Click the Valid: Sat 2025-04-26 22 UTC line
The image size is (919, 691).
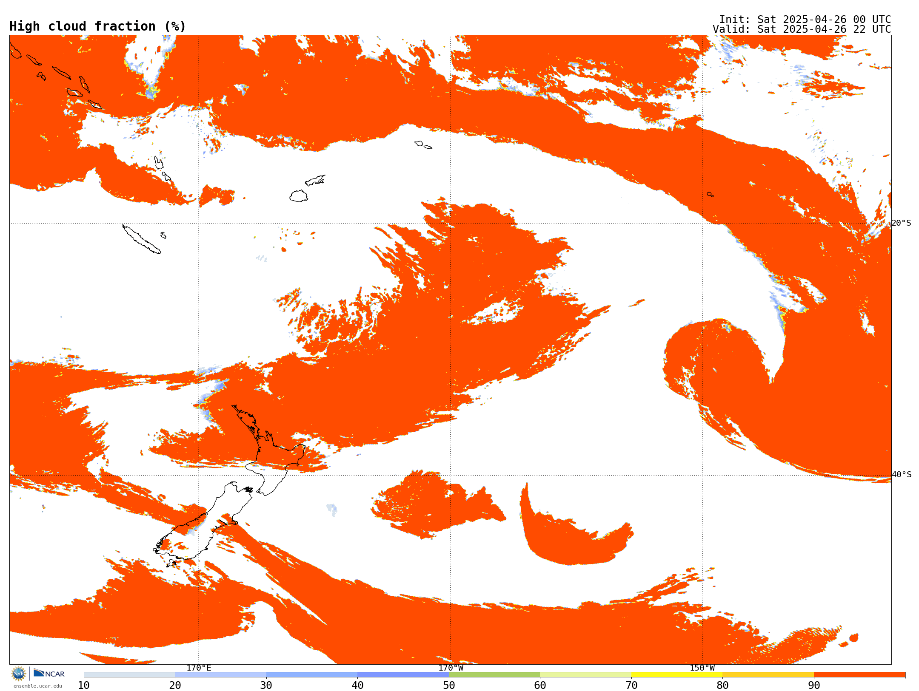pyautogui.click(x=802, y=29)
